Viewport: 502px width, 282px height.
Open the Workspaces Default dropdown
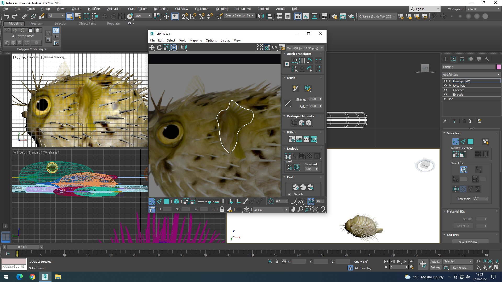click(x=483, y=9)
